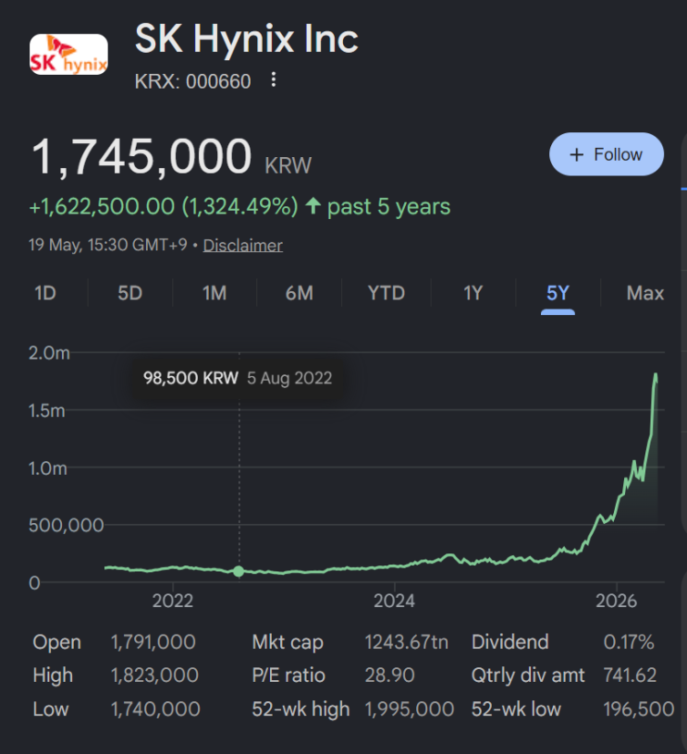Click the 2024 x-axis label
The height and width of the screenshot is (754, 687).
tap(394, 601)
